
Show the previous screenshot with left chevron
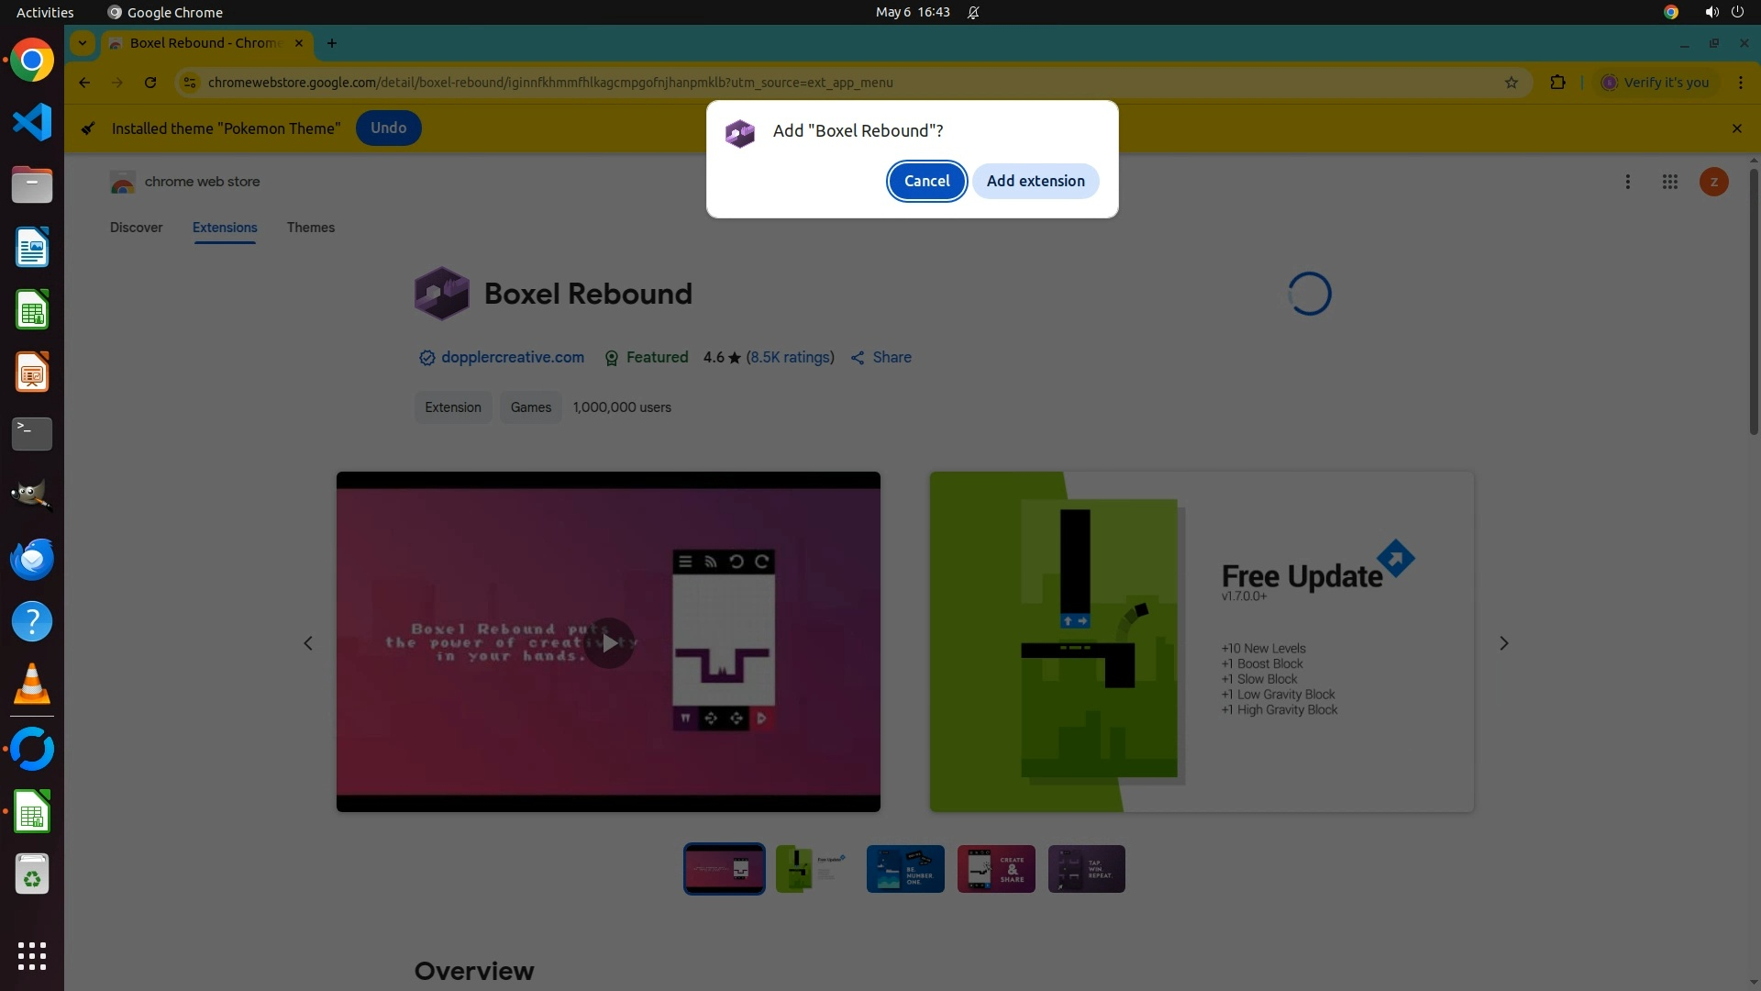308,643
